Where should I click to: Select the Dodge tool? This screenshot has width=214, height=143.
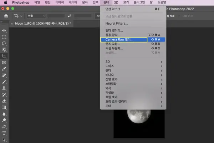[x=4, y=120]
